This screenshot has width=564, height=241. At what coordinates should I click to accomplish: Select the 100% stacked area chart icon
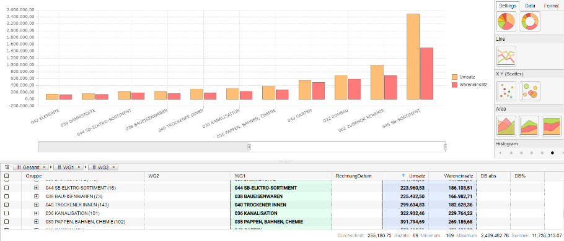552,125
